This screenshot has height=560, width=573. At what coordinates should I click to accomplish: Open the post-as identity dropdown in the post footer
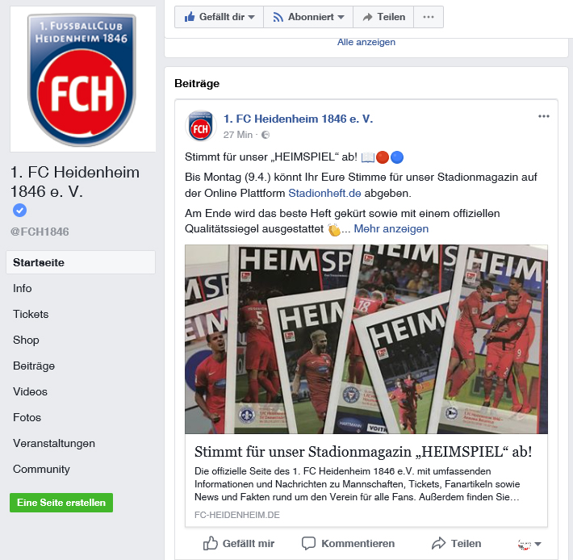529,544
